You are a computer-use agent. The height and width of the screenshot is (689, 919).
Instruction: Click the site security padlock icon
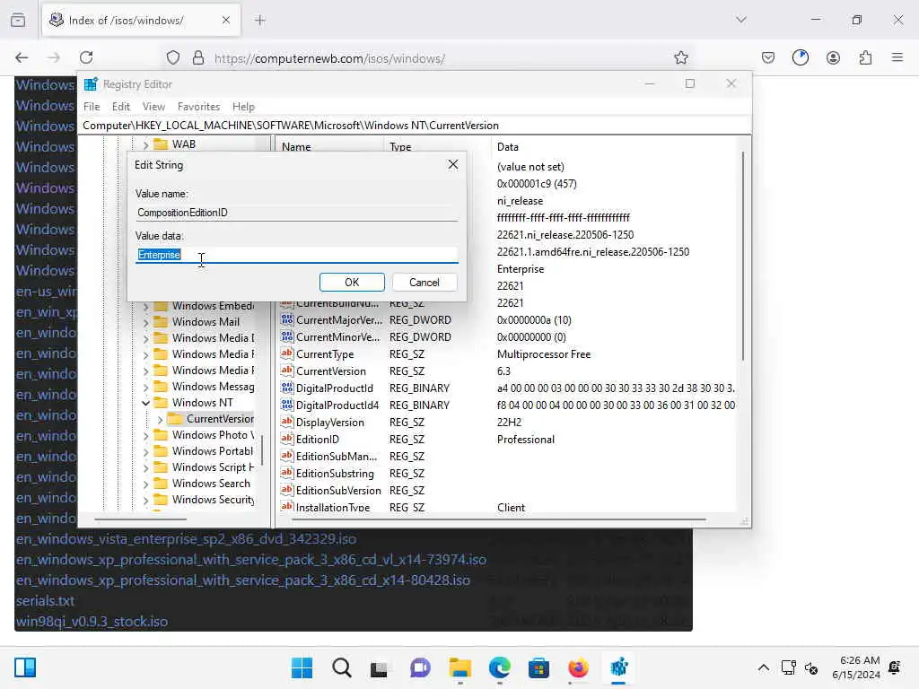(198, 57)
